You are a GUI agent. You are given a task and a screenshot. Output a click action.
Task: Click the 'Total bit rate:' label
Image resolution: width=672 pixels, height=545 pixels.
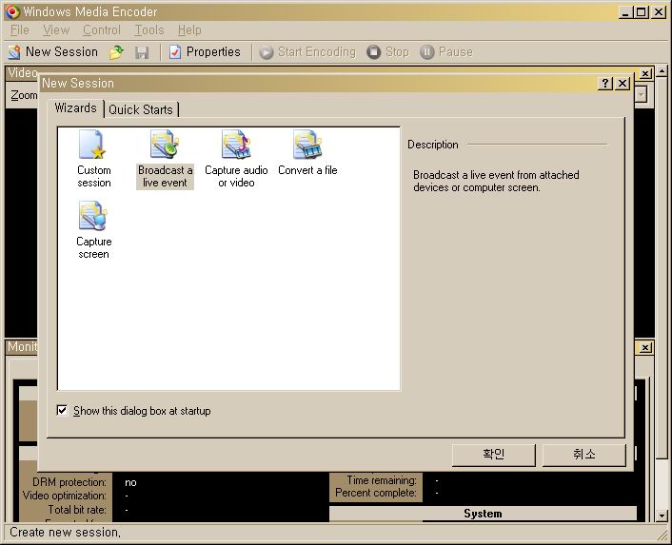click(77, 510)
